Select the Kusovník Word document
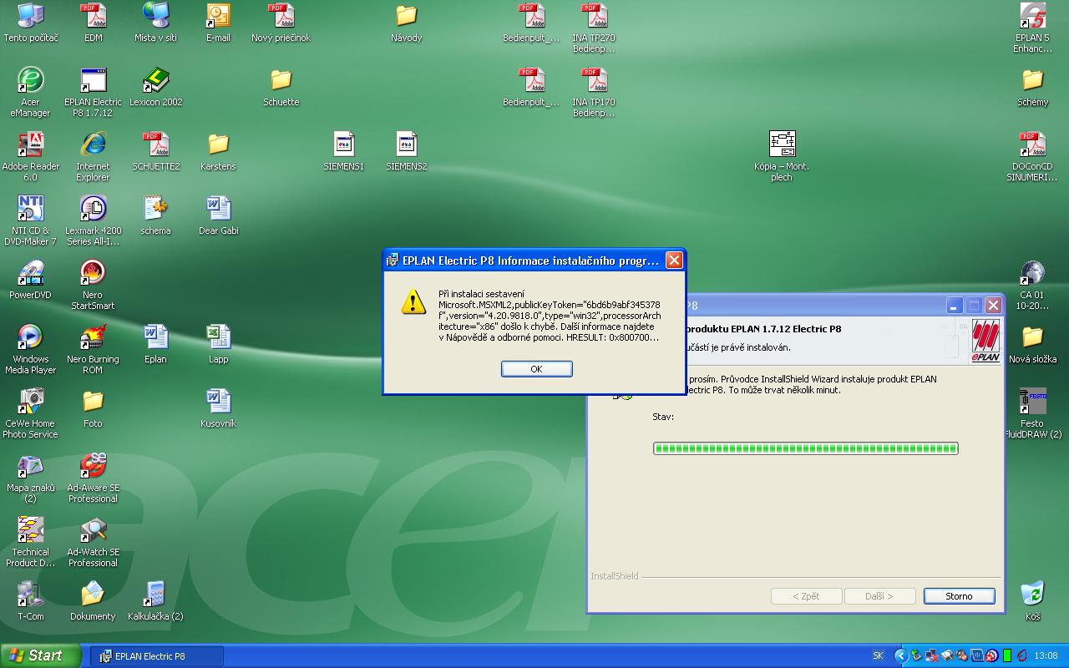 (218, 408)
